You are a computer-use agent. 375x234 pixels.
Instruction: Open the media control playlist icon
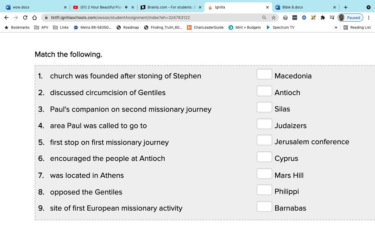click(x=332, y=18)
